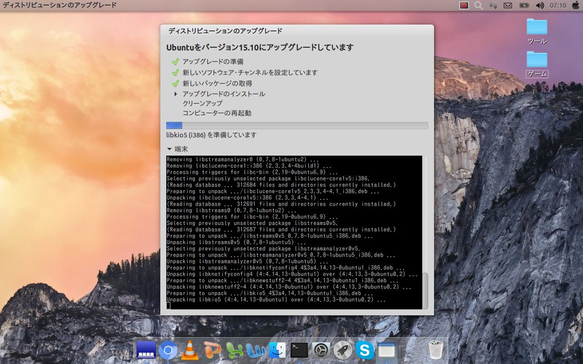
Task: Launch VLC media player from dock
Action: [190, 350]
